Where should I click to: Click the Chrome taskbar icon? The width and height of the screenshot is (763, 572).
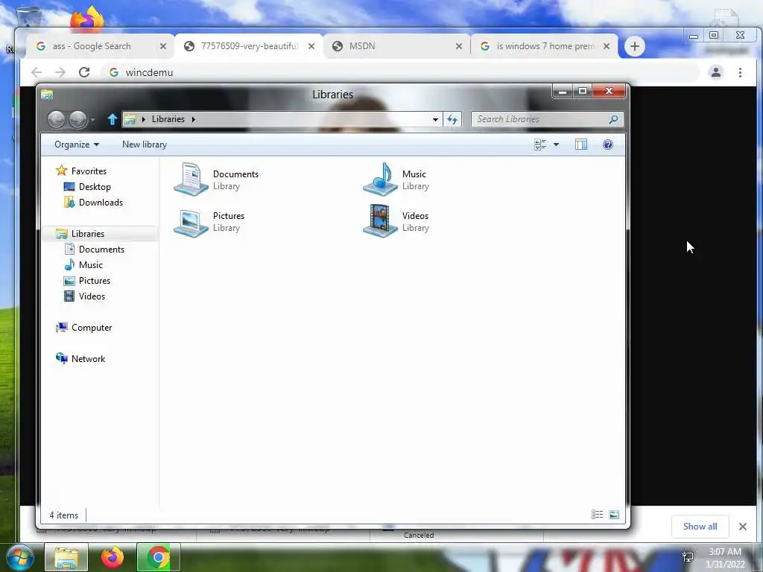click(159, 557)
